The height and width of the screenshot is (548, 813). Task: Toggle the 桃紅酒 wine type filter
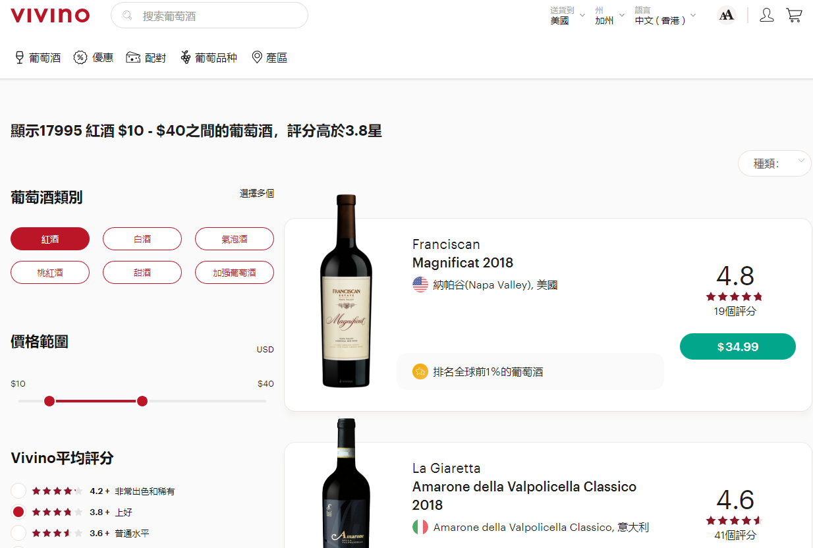coord(50,272)
